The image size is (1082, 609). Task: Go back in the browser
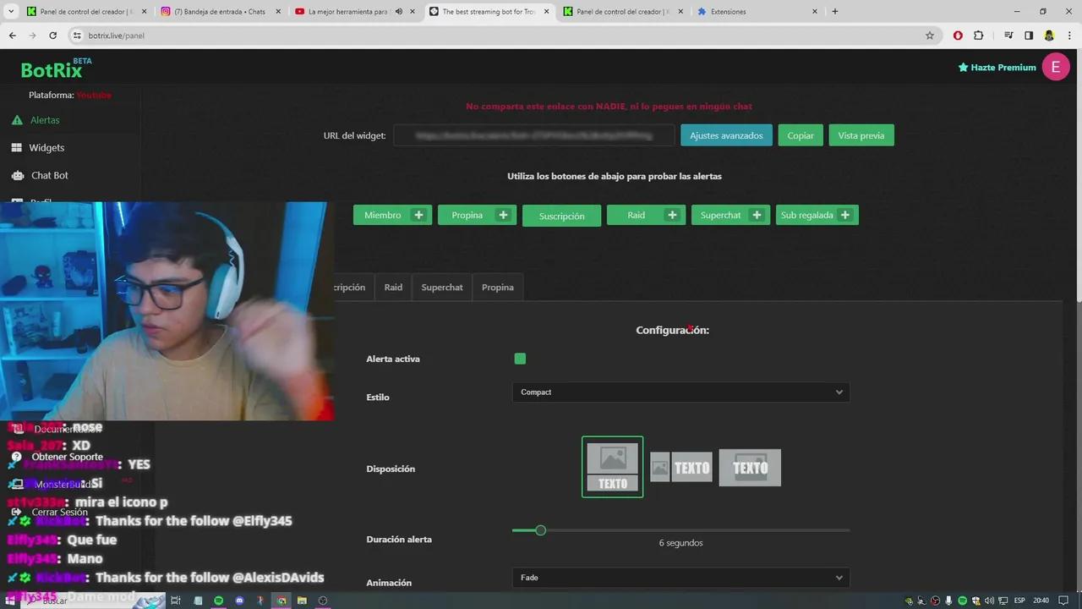point(12,36)
